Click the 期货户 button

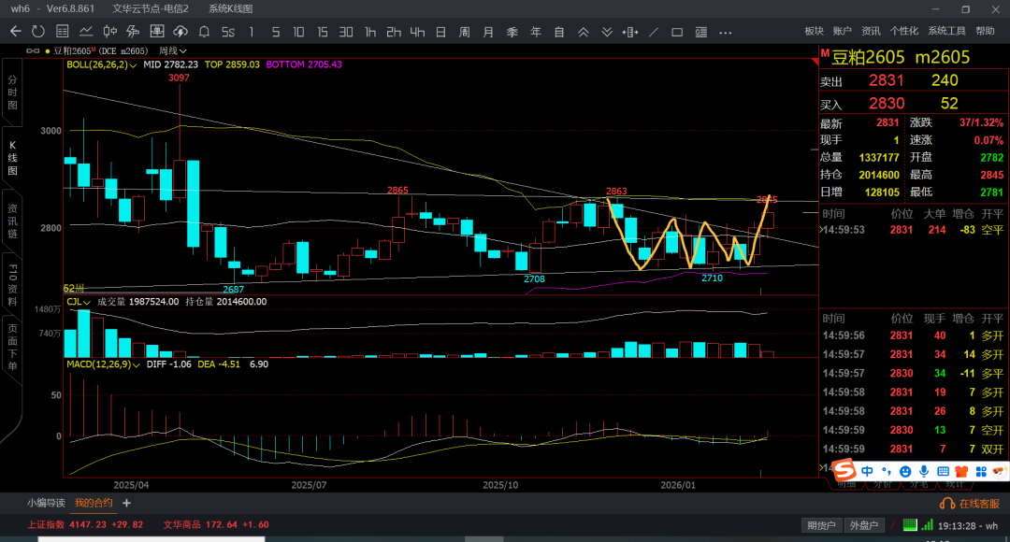(822, 525)
